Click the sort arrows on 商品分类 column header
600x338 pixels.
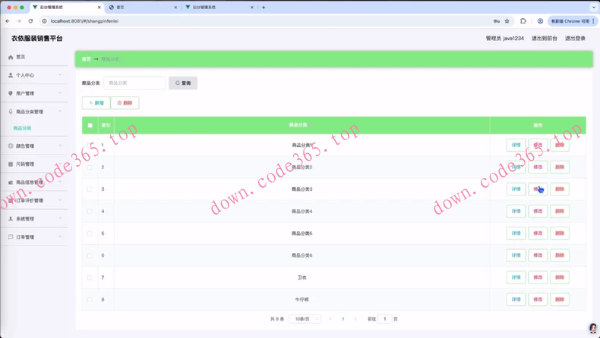311,125
